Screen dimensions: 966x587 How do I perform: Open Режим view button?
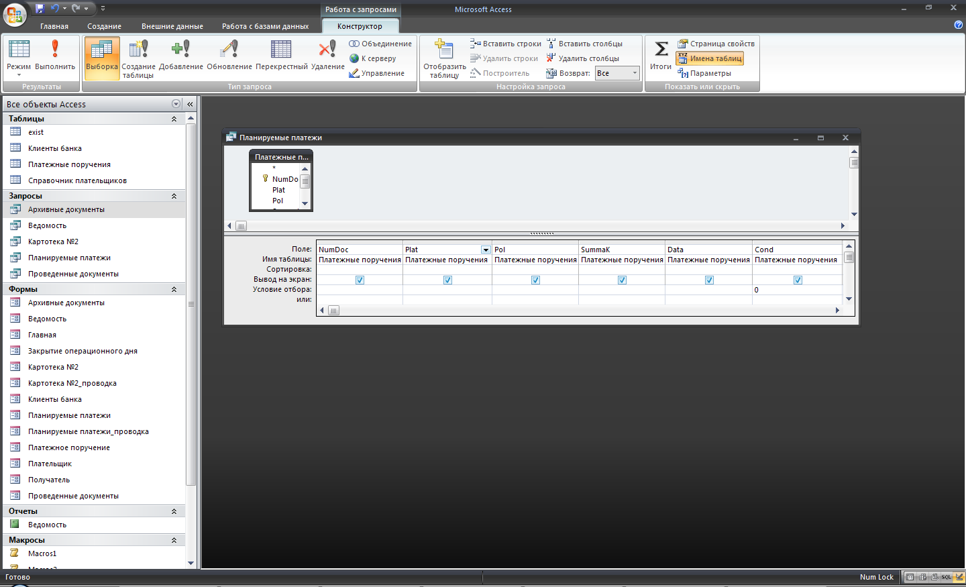pyautogui.click(x=19, y=58)
